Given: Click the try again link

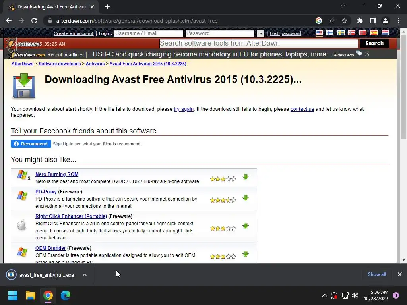Looking at the screenshot, I should tap(184, 109).
